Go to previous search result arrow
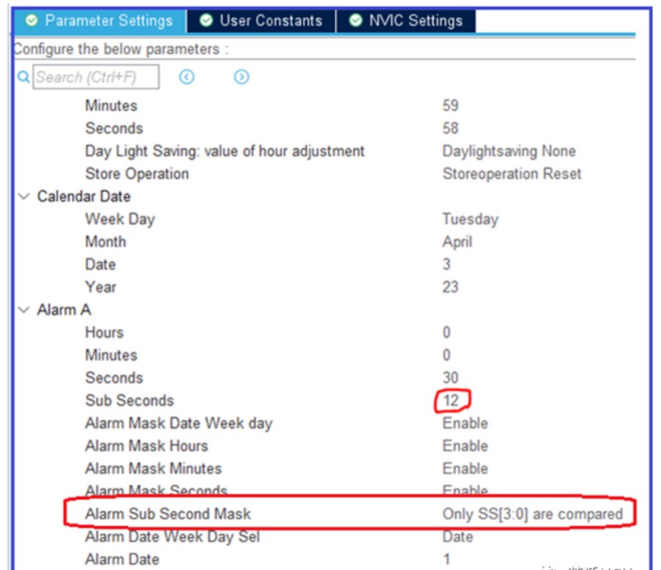The width and height of the screenshot is (661, 570). [x=187, y=77]
